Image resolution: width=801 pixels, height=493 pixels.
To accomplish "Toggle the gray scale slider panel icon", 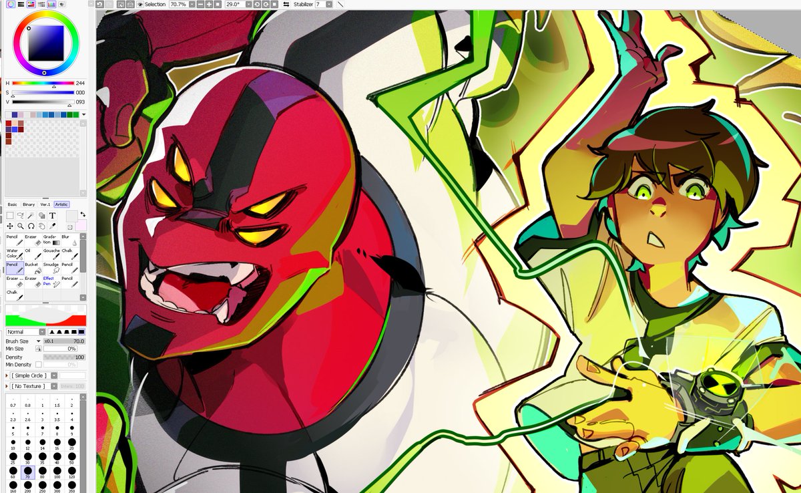I will [x=41, y=4].
